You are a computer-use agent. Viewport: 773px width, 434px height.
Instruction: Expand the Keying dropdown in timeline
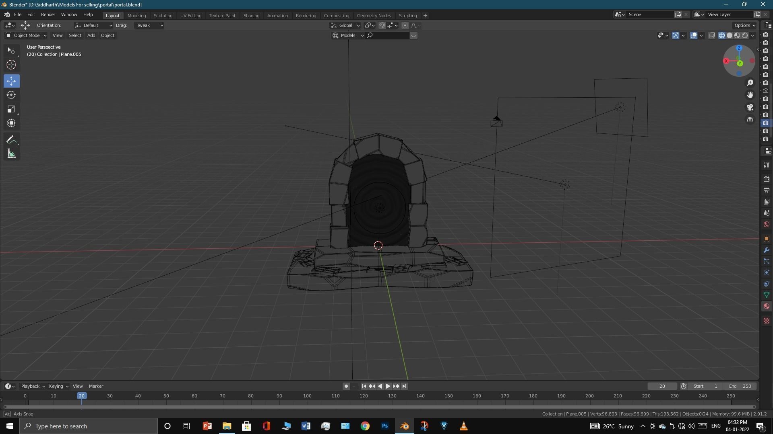pyautogui.click(x=58, y=386)
